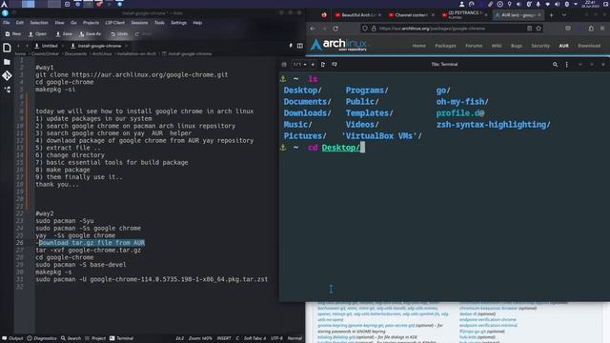610x343 pixels.
Task: Click the New document toolbar button
Action: coord(13,34)
